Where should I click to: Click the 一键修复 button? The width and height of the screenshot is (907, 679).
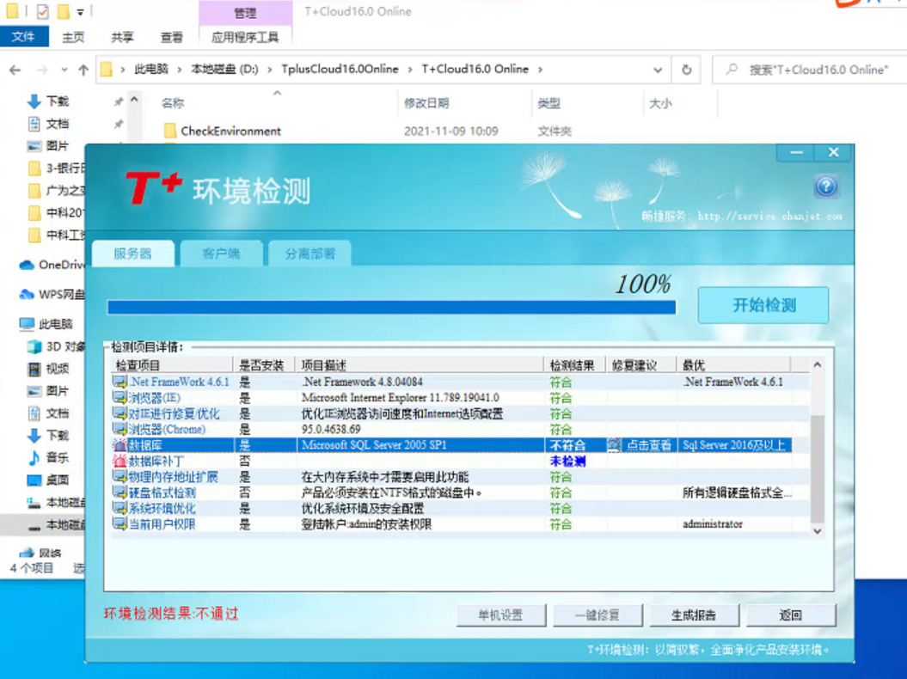[x=598, y=615]
